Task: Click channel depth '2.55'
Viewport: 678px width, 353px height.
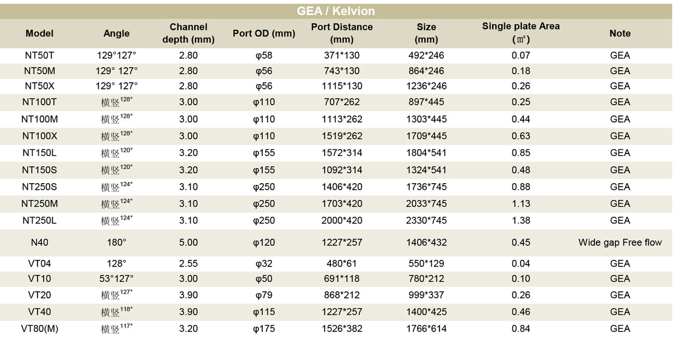Action: pos(188,264)
